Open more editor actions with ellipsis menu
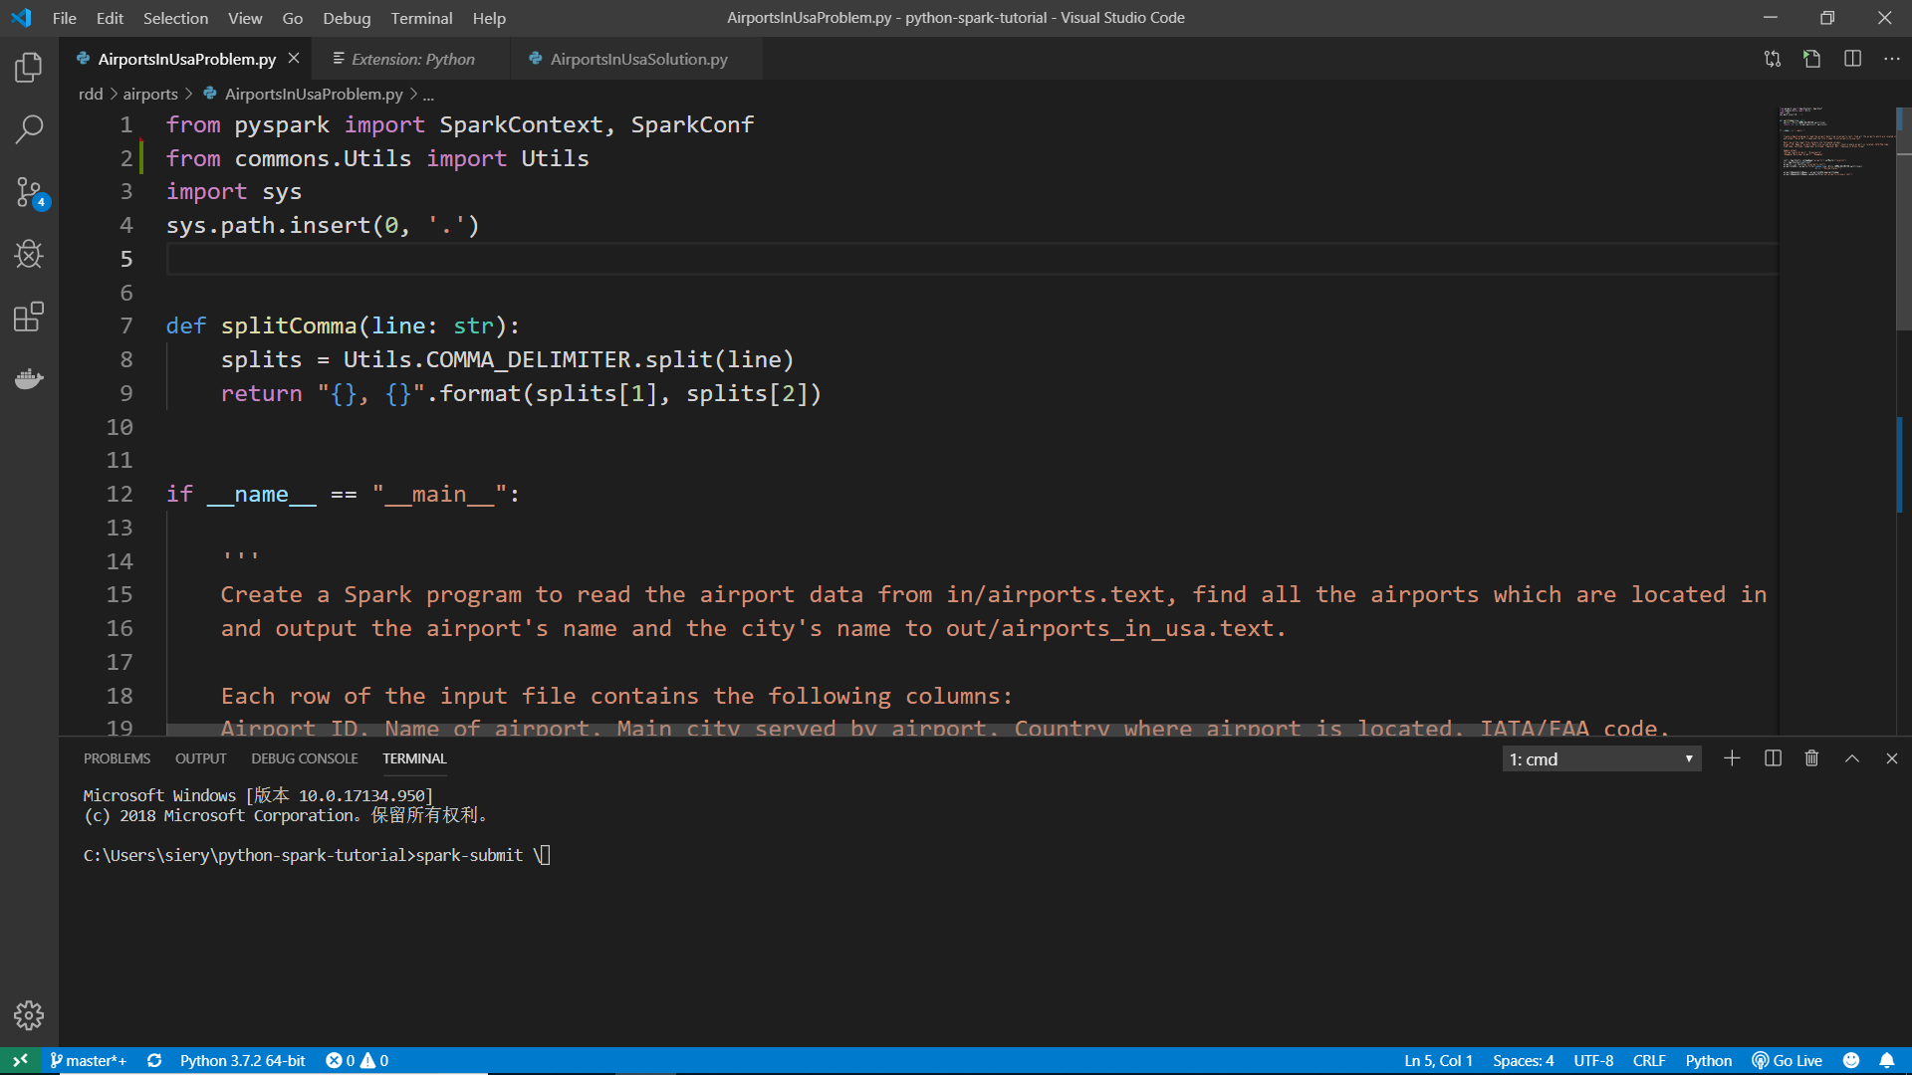The width and height of the screenshot is (1912, 1075). 1891,59
